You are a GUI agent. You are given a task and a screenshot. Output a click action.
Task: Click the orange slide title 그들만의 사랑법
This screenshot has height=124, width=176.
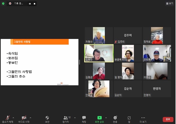22,42
